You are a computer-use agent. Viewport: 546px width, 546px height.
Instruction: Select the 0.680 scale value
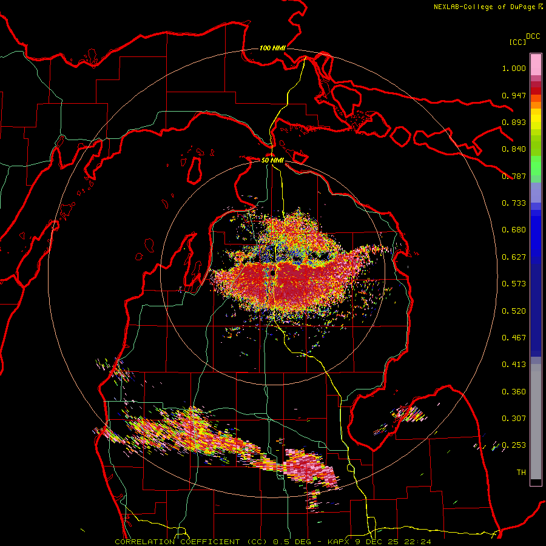(x=514, y=230)
